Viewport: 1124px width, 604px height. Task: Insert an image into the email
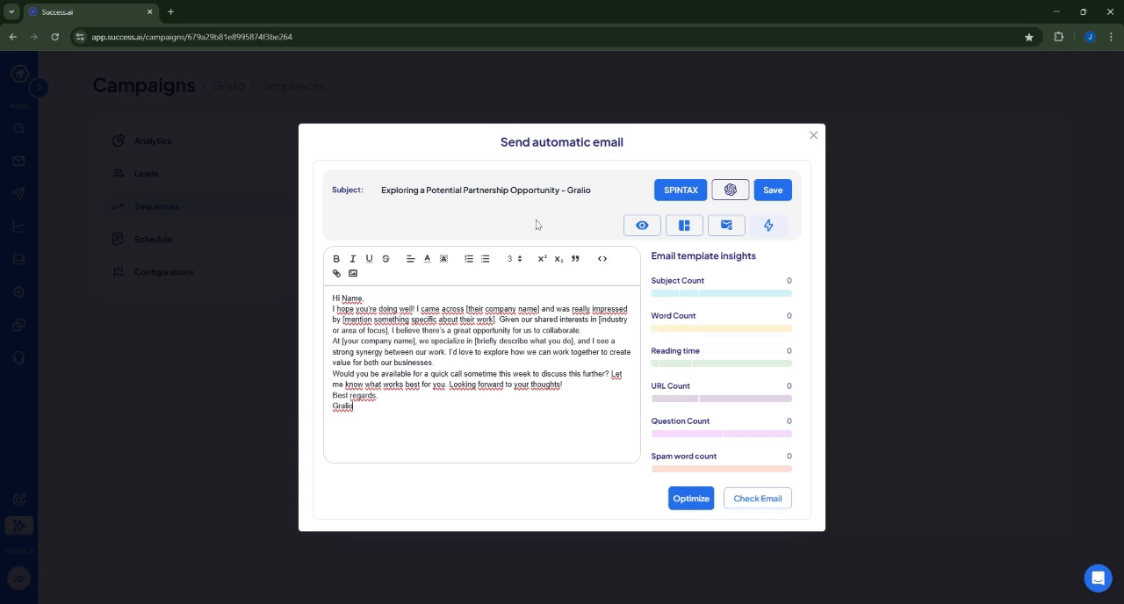click(x=353, y=274)
